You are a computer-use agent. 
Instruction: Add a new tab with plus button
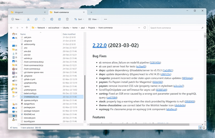(x=91, y=12)
